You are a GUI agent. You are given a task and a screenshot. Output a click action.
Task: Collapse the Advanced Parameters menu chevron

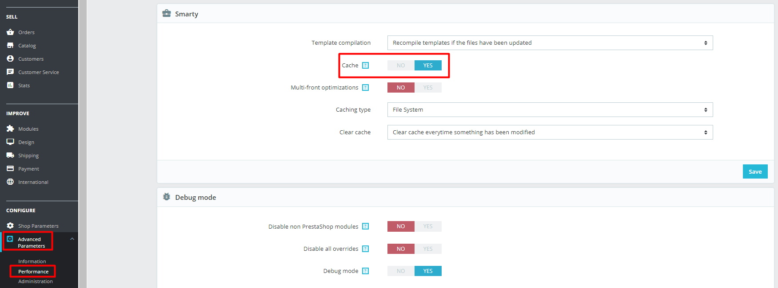tap(72, 239)
